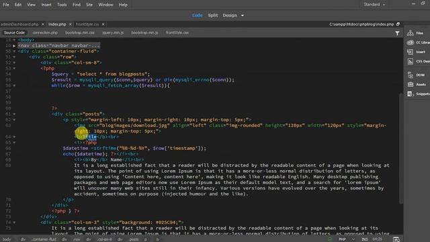
Task: Open the Site menu
Action: (89, 5)
